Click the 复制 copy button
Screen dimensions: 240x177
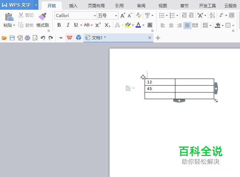click(x=26, y=25)
